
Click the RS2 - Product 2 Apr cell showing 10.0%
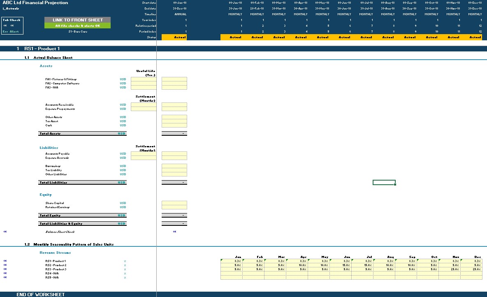tap(297, 265)
